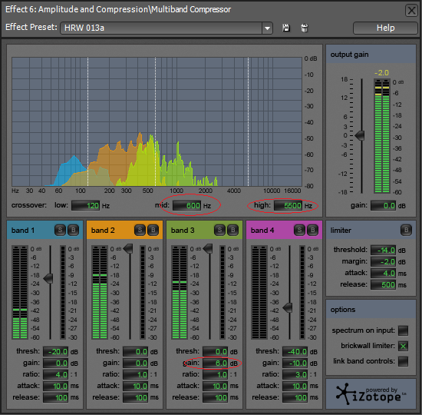Edit band 2 attack value field
The image size is (422, 415).
(135, 386)
